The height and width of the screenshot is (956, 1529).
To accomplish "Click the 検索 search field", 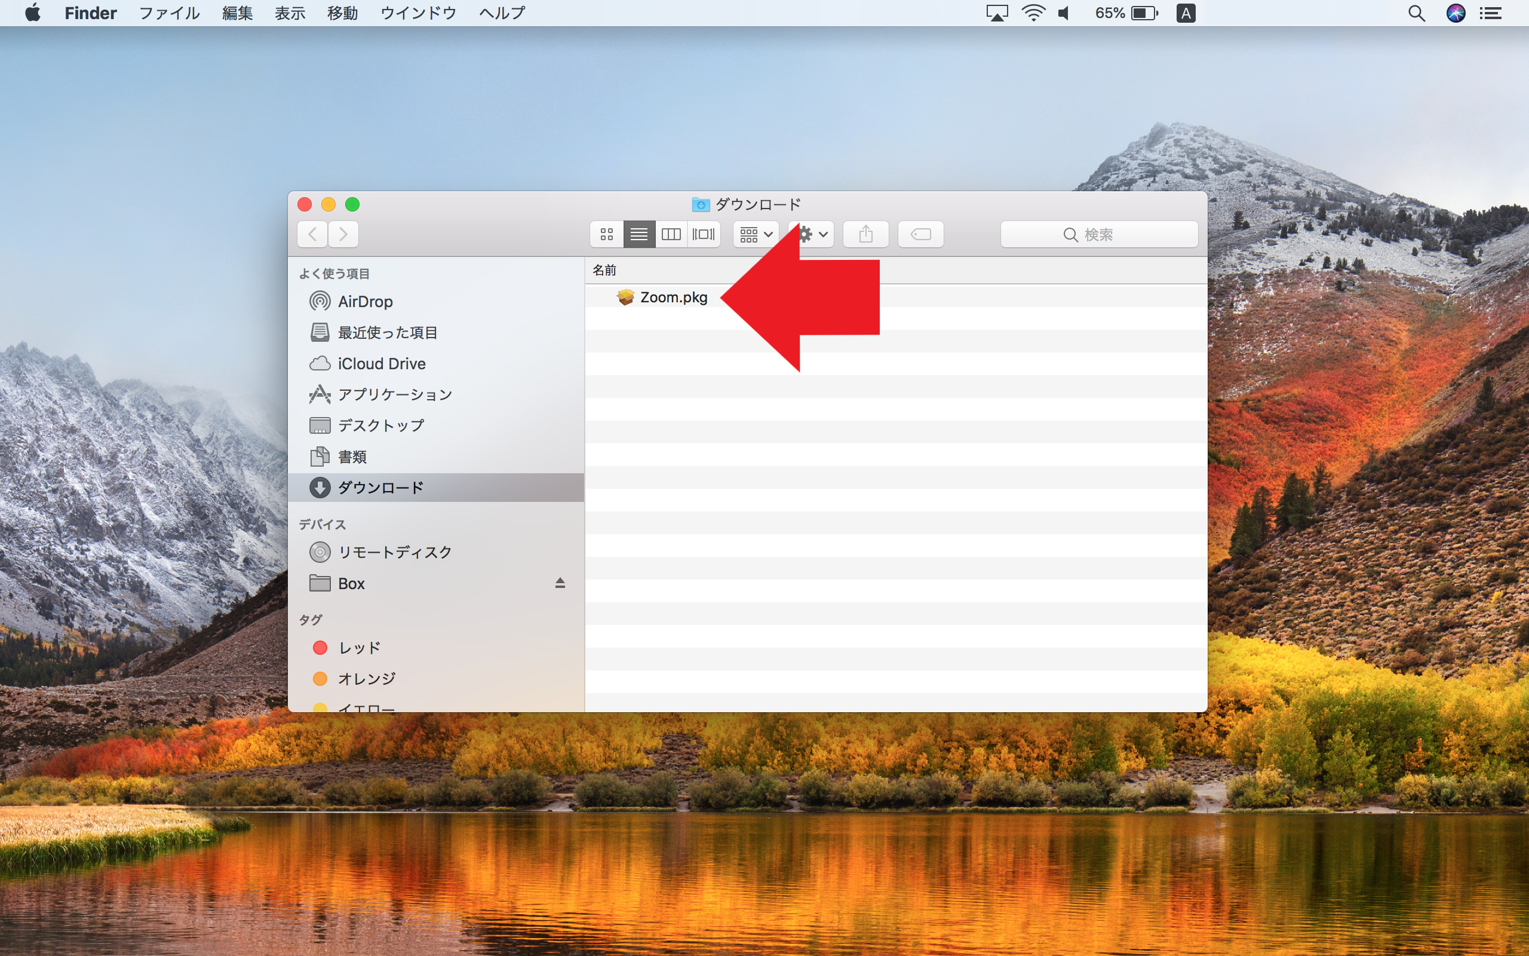I will [x=1098, y=235].
